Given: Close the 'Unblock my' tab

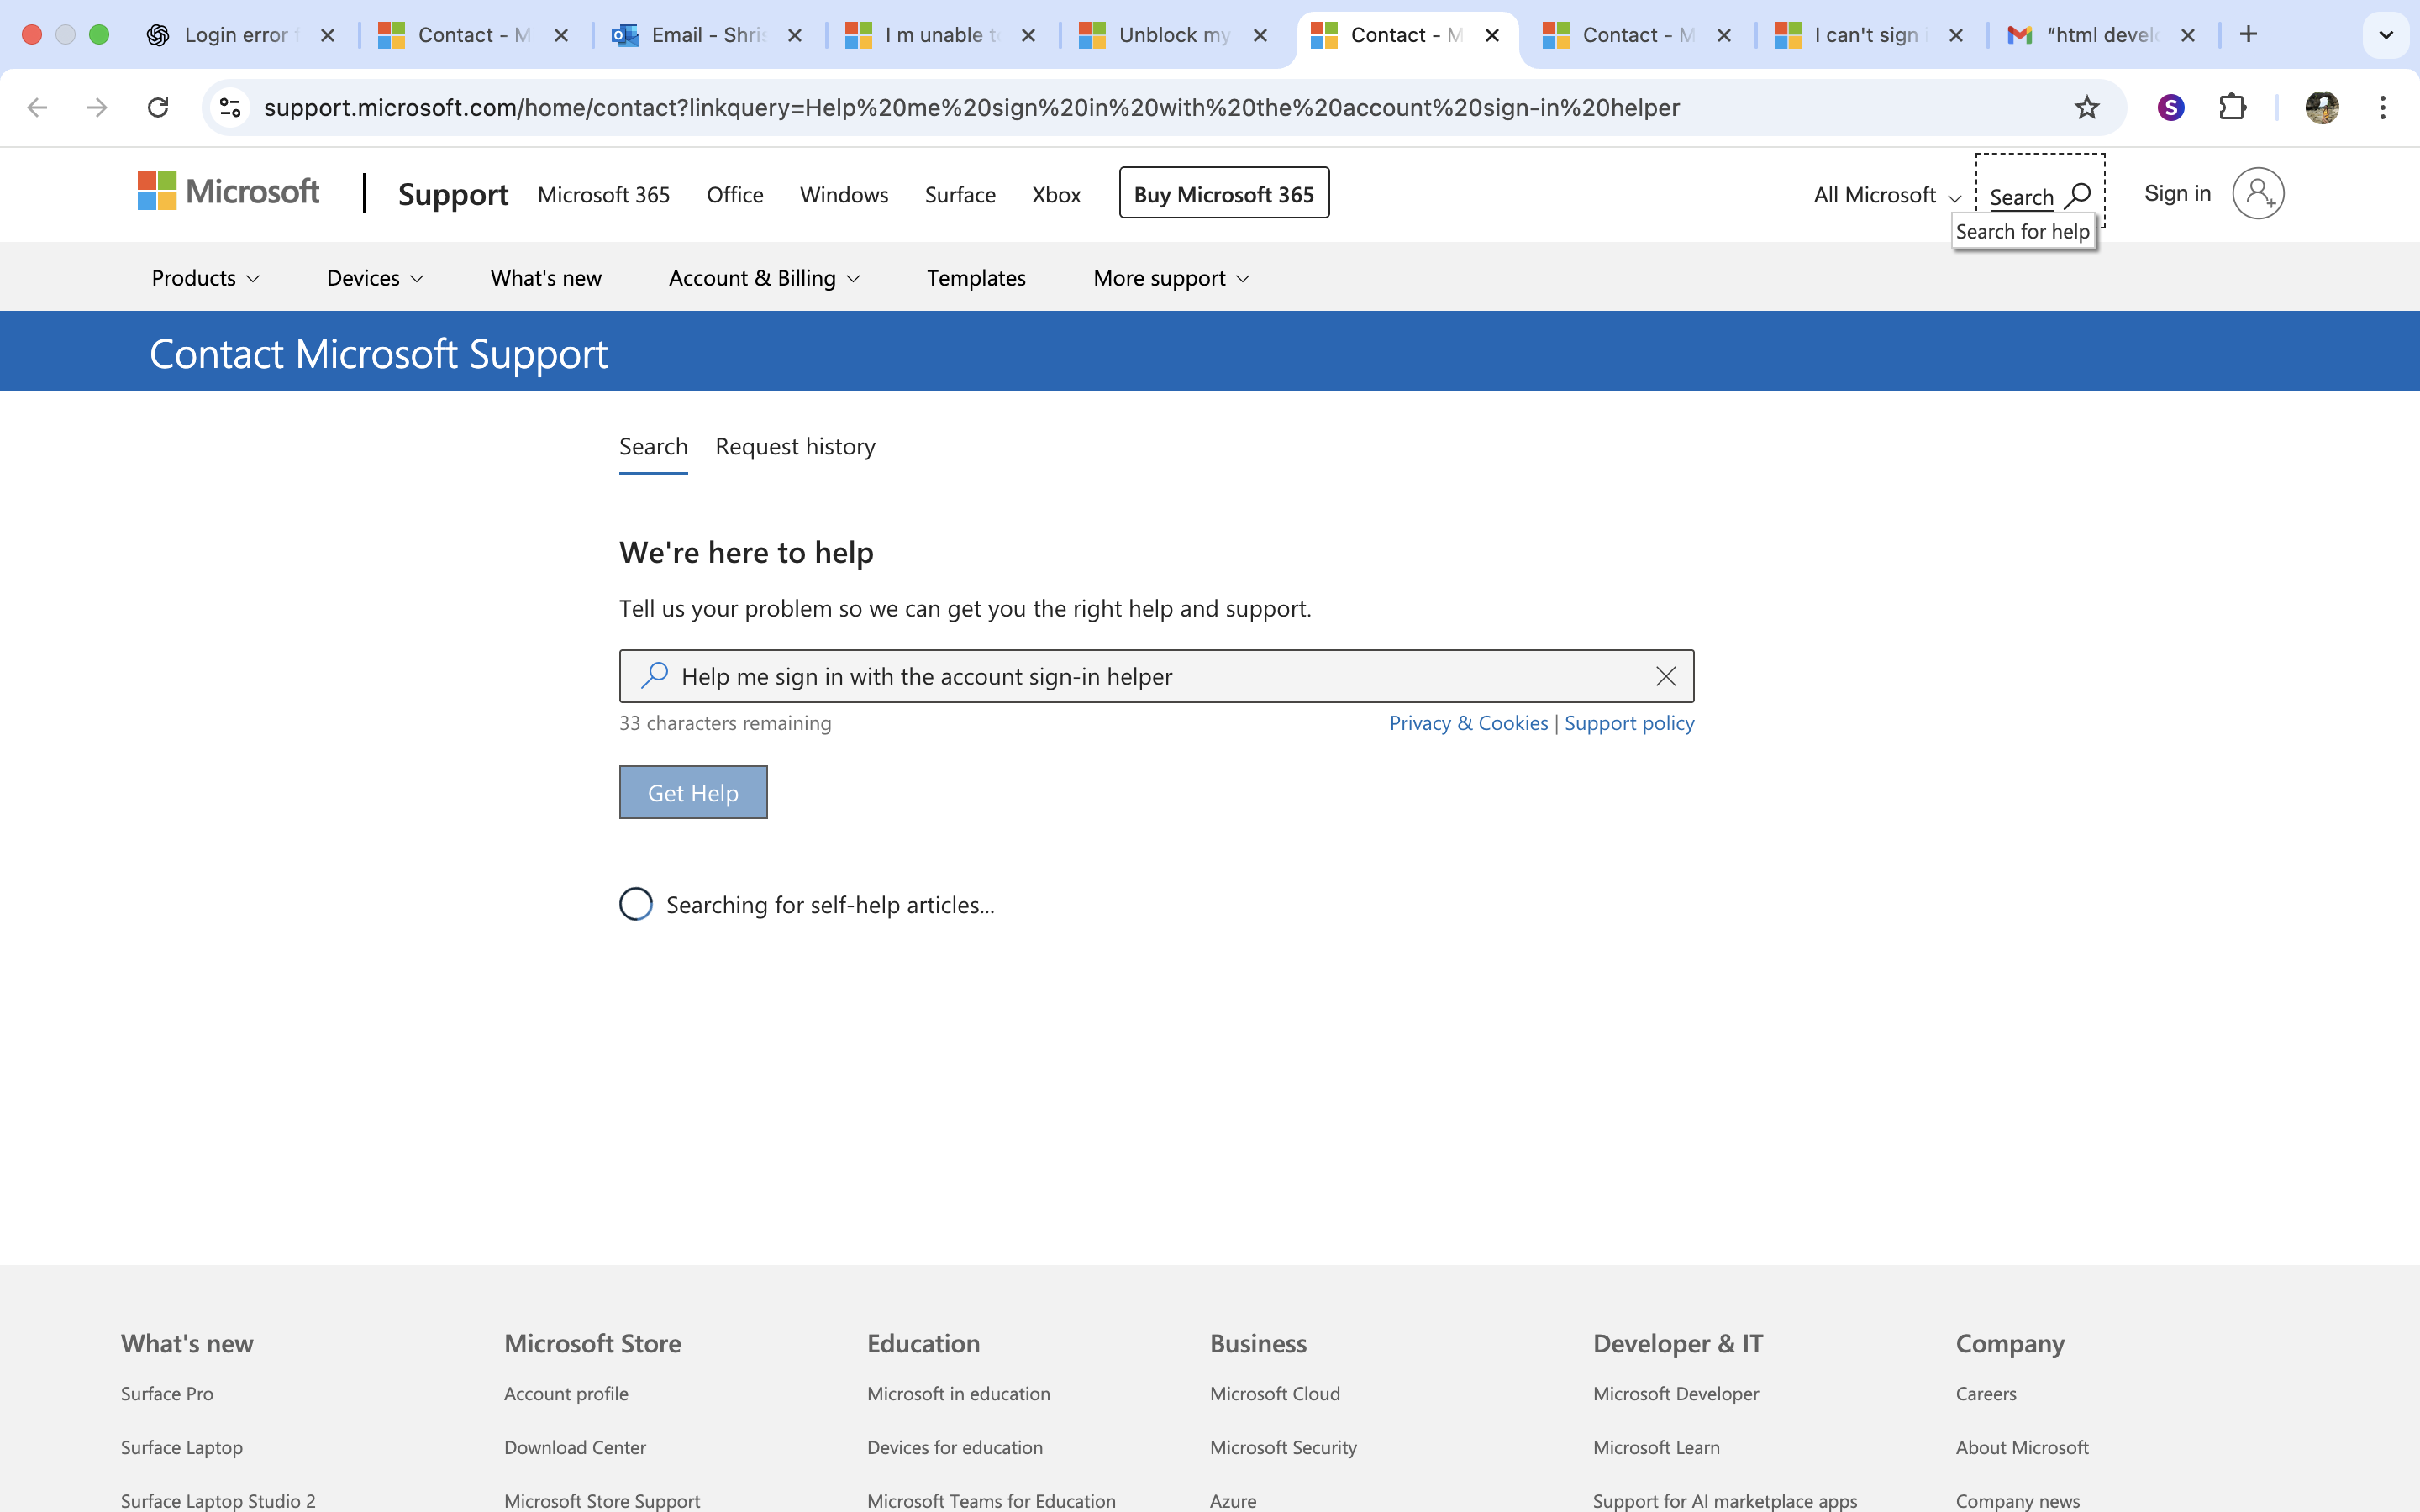Looking at the screenshot, I should point(1260,35).
